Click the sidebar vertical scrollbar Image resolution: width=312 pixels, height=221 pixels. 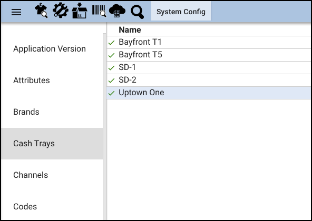tap(104, 126)
